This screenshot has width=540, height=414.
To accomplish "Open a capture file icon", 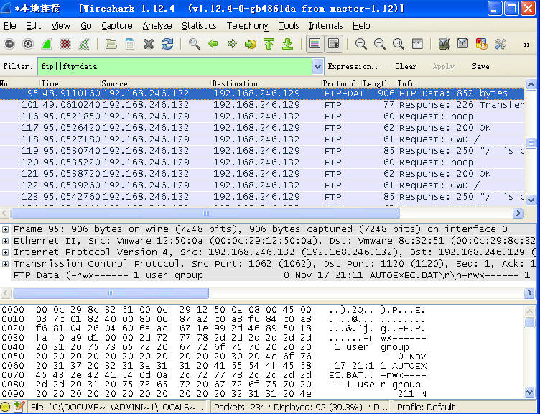I will coord(111,44).
